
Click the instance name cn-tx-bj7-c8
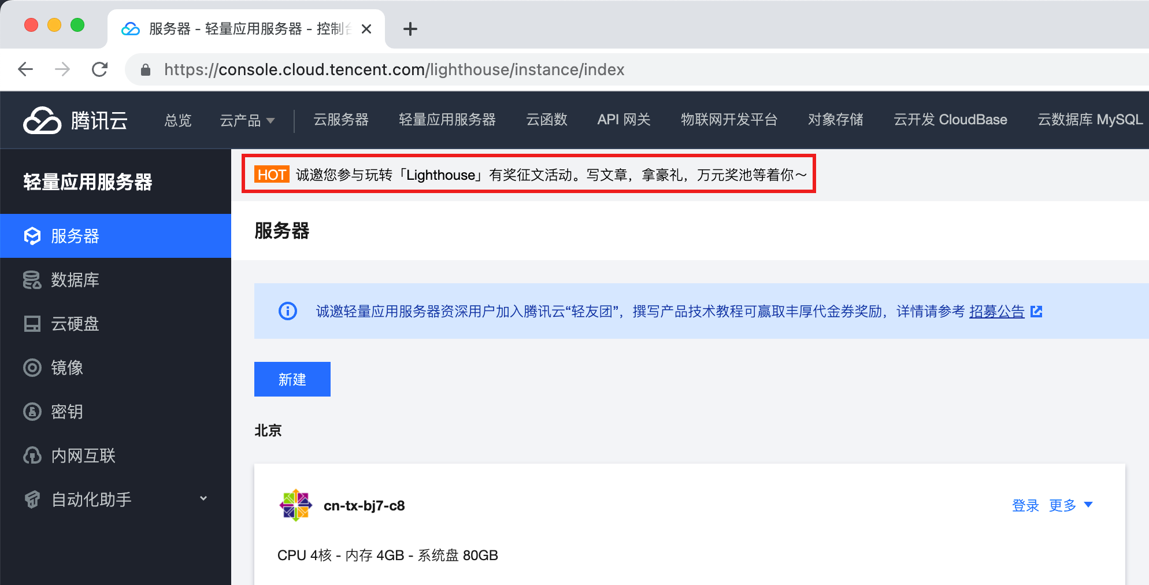pyautogui.click(x=364, y=505)
